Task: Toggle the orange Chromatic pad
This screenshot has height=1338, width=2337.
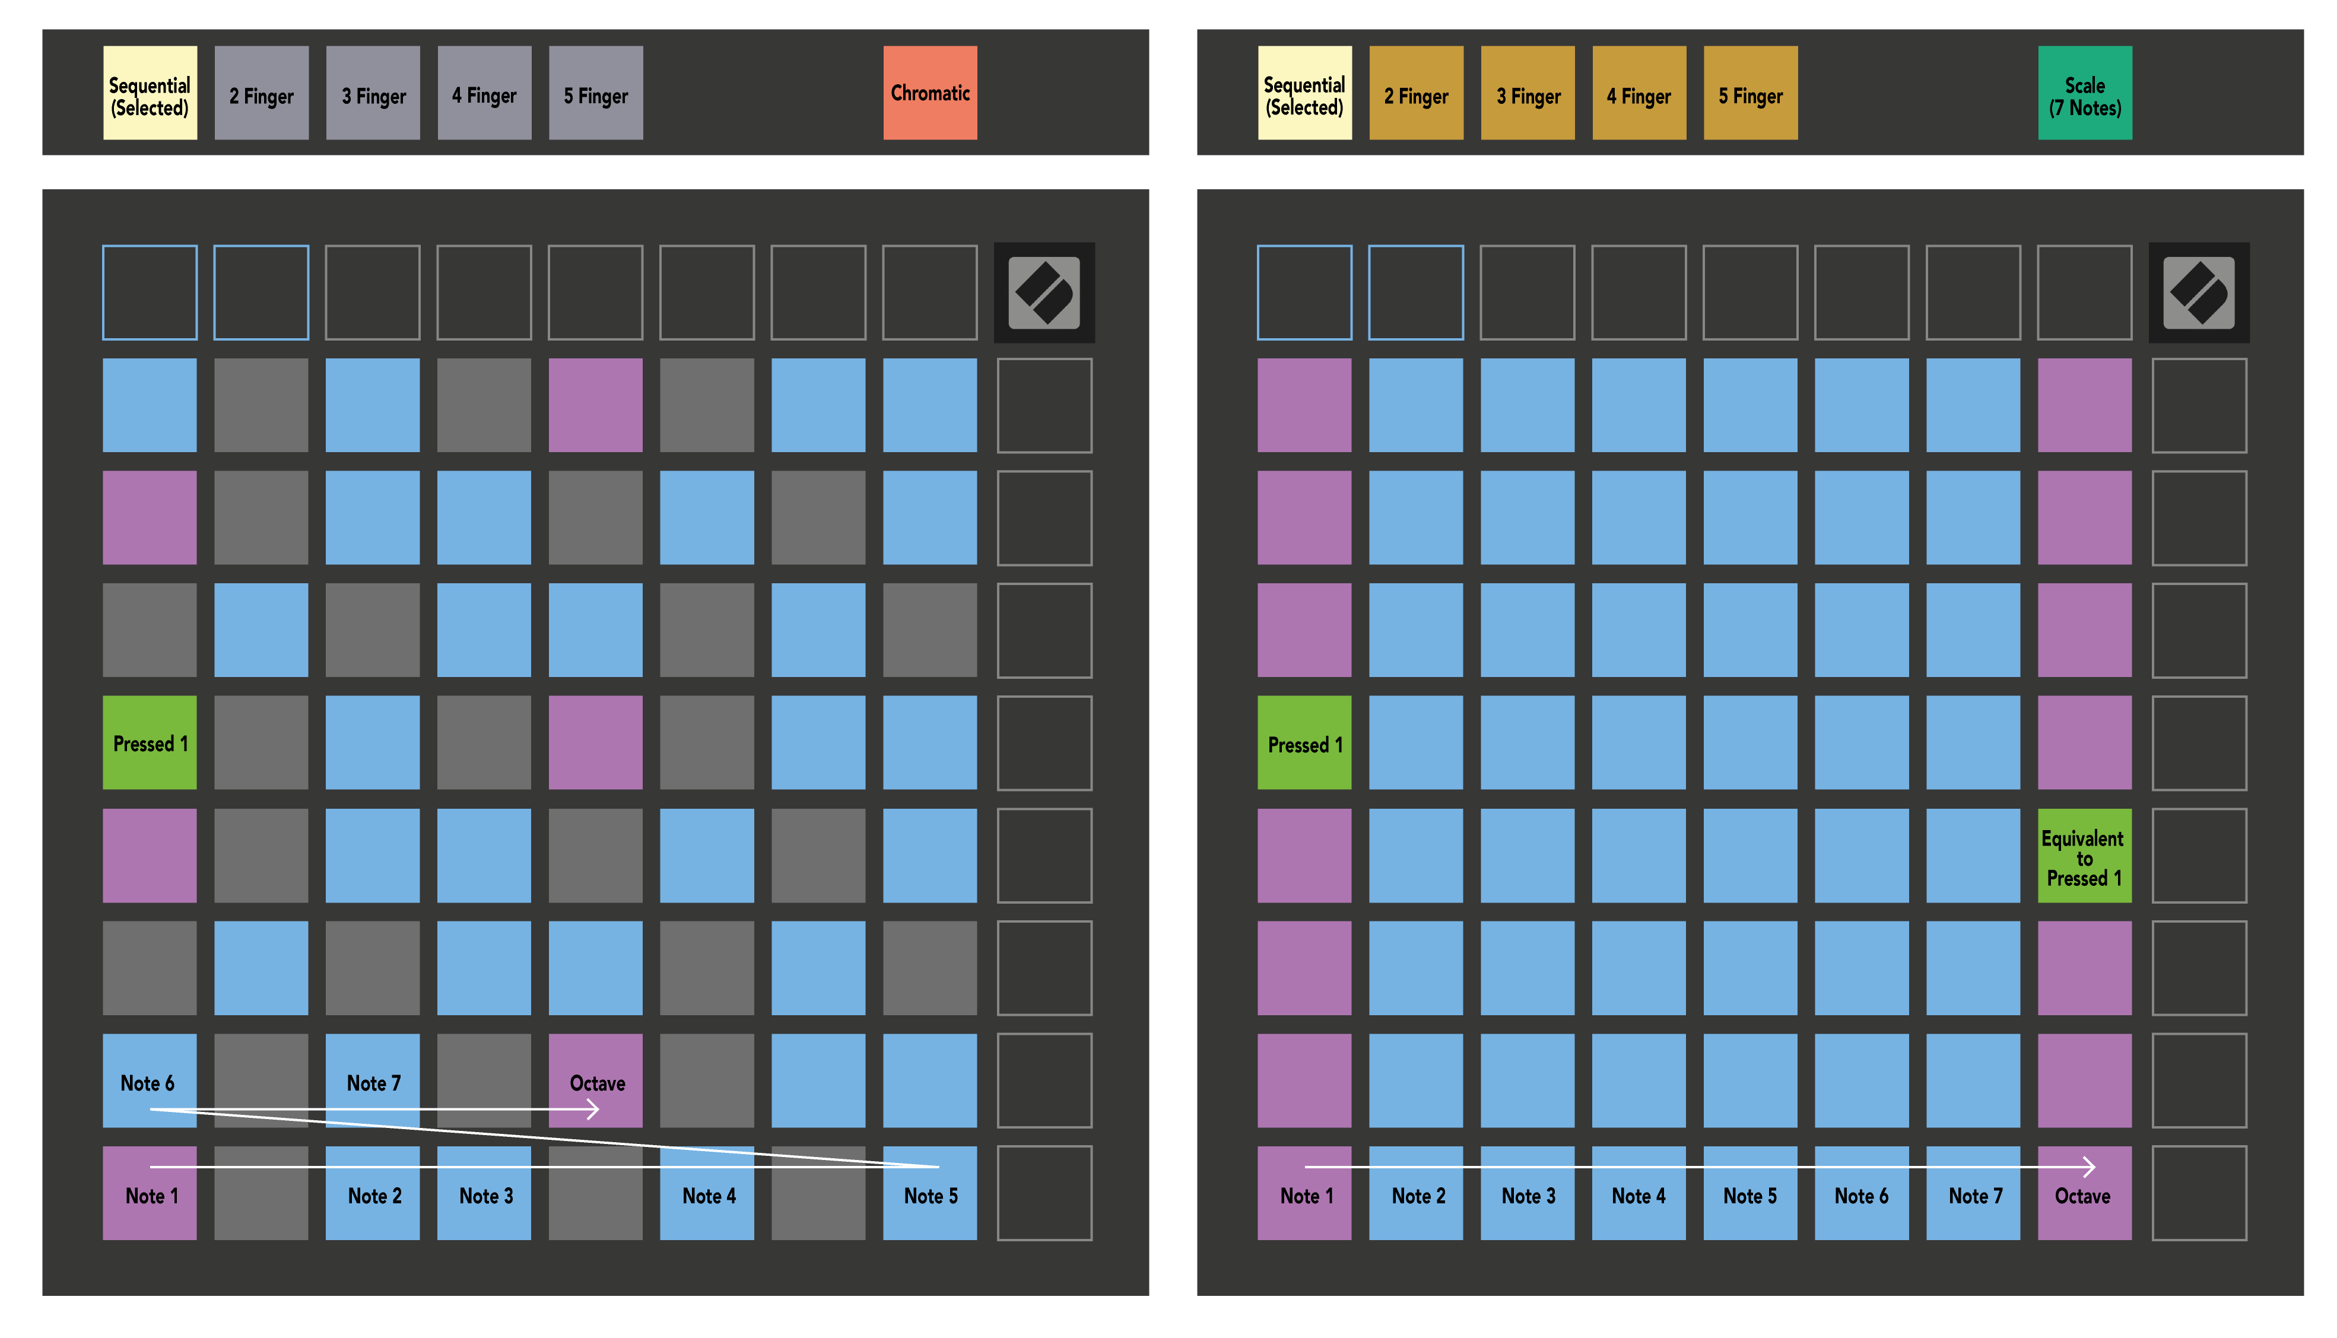Action: click(x=930, y=93)
